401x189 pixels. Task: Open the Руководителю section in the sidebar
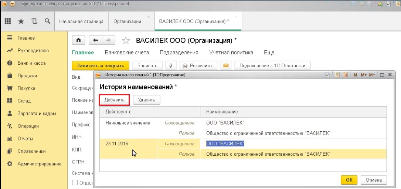33,50
